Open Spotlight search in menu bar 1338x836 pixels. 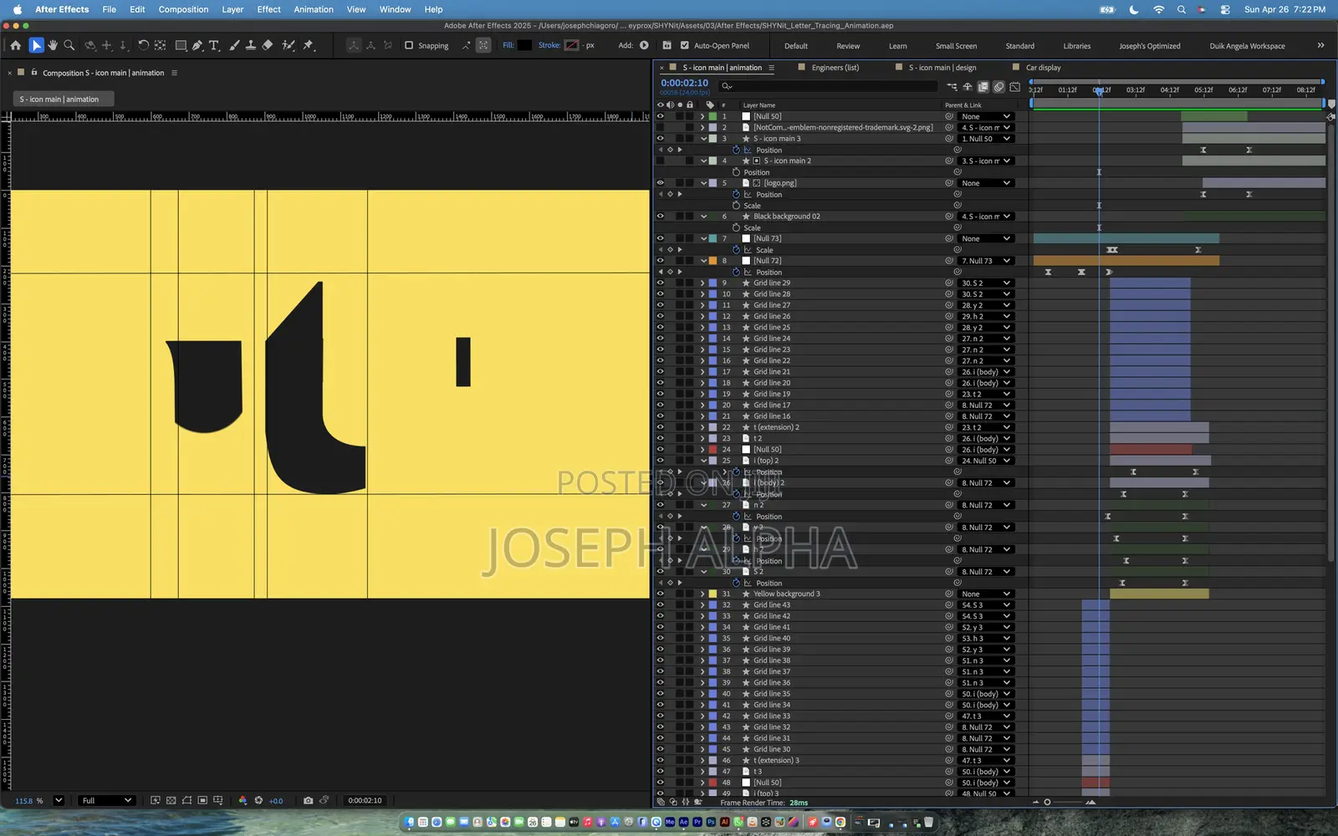click(x=1181, y=9)
